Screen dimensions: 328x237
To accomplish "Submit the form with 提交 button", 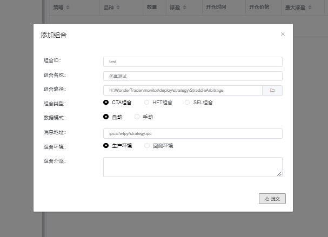I will (x=272, y=199).
